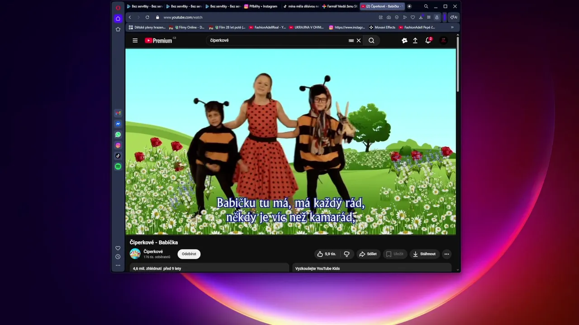Viewport: 579px width, 325px height.
Task: Open YouTube notifications bell
Action: pos(428,40)
